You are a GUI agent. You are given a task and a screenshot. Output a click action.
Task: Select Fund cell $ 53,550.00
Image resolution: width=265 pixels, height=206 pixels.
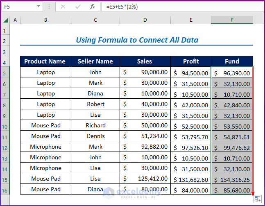232,125
